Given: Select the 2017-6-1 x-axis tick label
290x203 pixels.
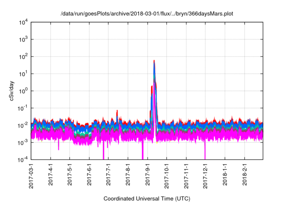Looking at the screenshot, I should point(89,176).
